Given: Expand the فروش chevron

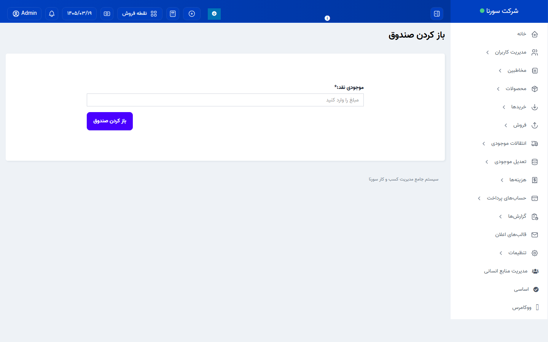Looking at the screenshot, I should (x=506, y=125).
